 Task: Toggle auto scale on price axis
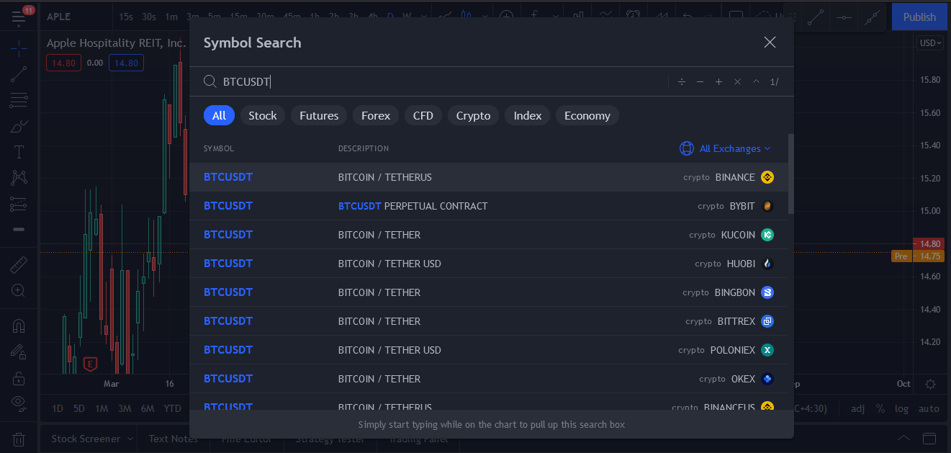929,408
